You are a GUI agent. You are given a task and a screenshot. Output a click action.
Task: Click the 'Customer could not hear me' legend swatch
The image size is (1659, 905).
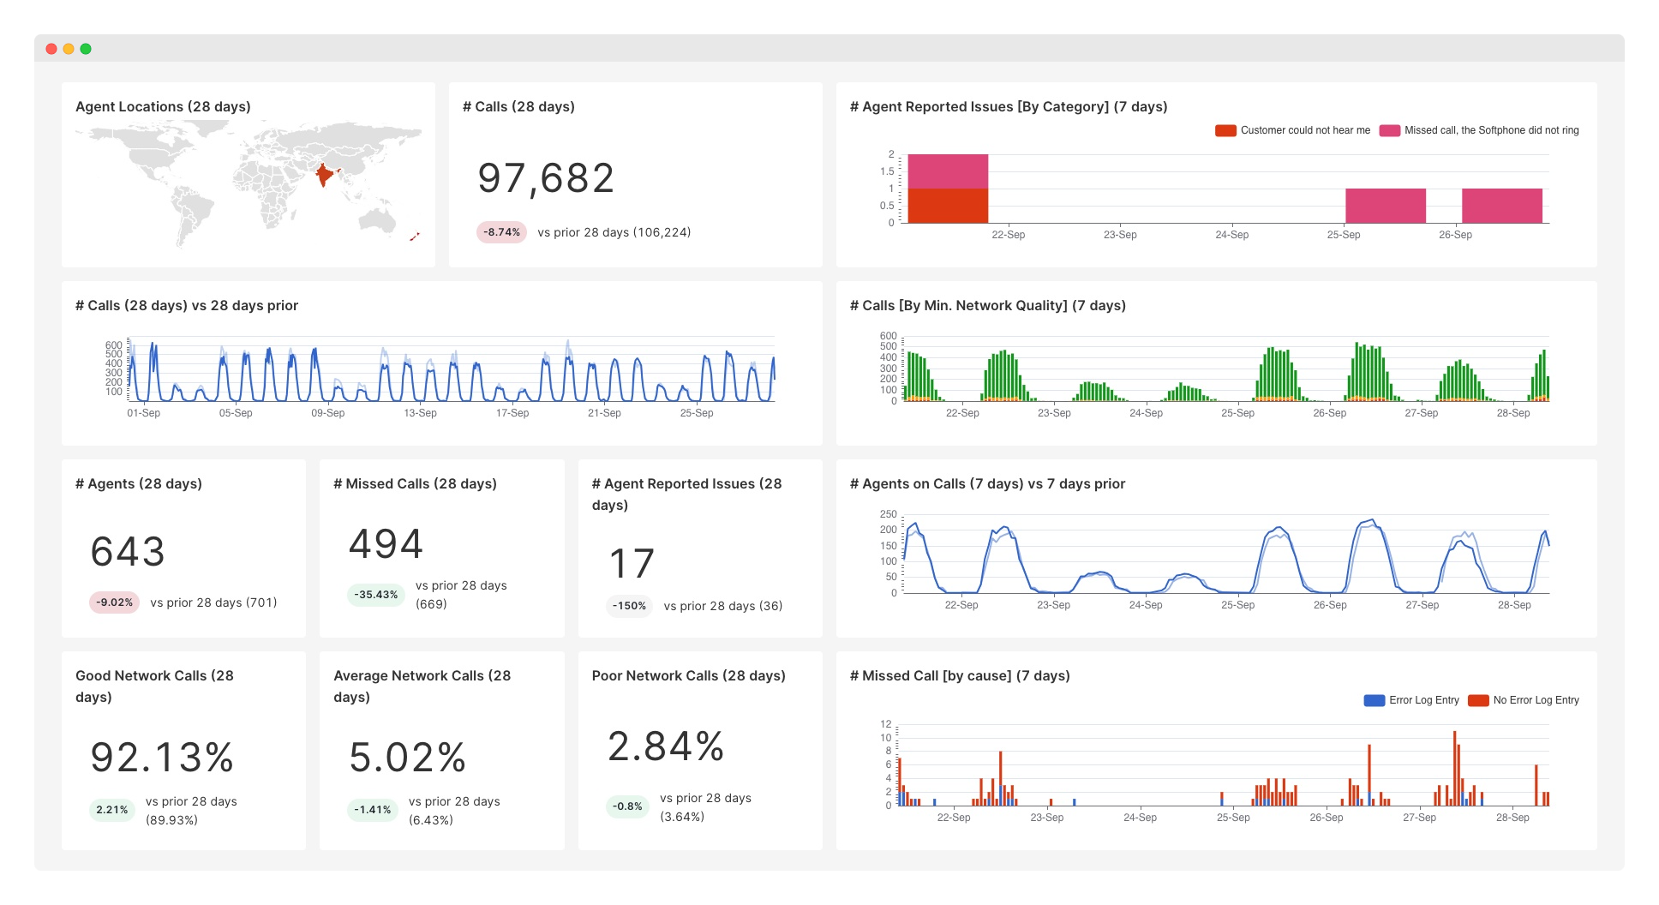1225,130
